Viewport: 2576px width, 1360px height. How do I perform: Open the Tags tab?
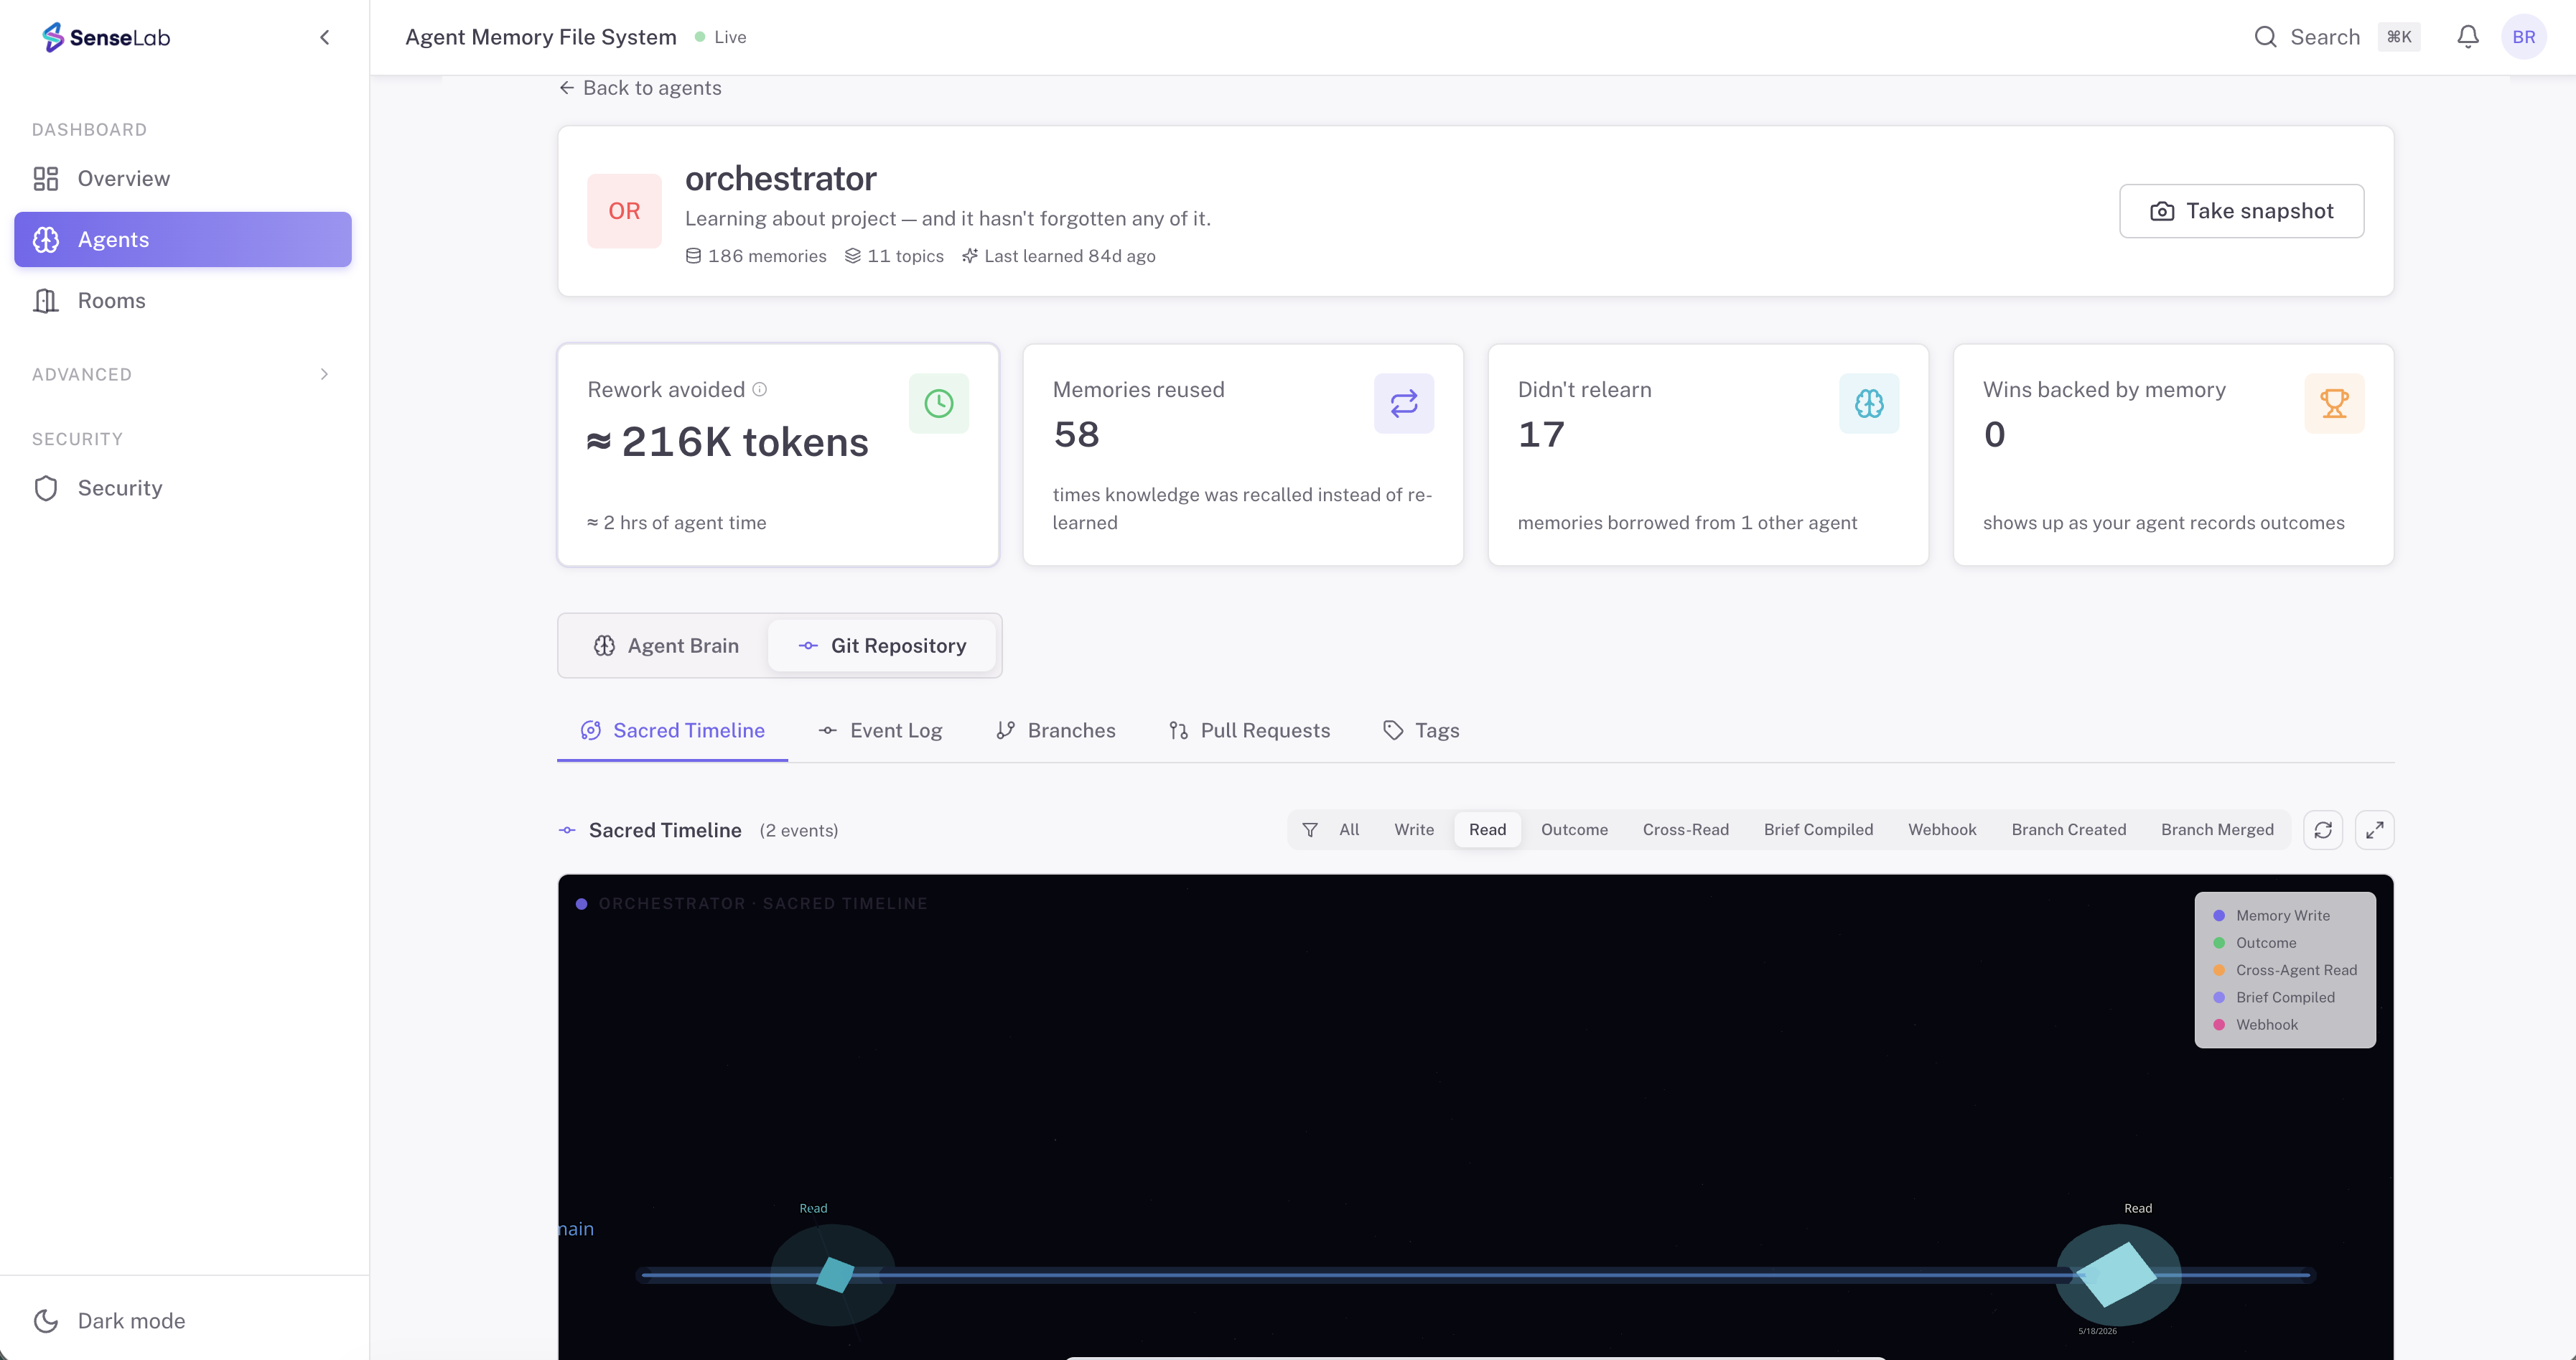[x=1421, y=730]
